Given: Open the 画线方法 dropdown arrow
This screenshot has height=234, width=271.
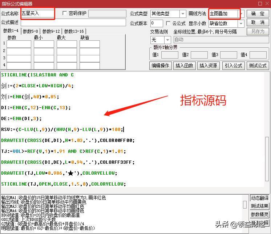Looking at the screenshot, I should coord(242,14).
